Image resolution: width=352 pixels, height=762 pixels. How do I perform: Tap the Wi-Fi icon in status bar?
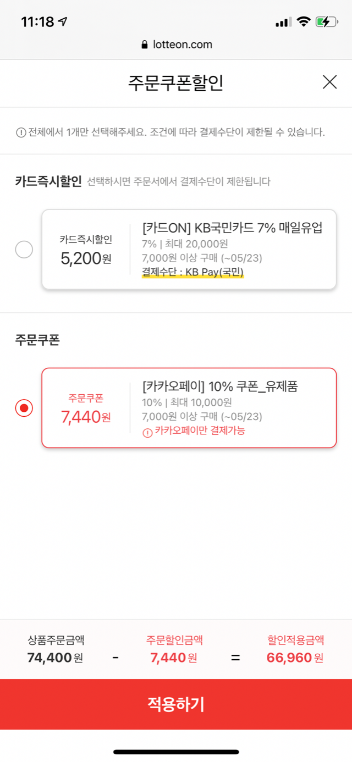point(303,22)
